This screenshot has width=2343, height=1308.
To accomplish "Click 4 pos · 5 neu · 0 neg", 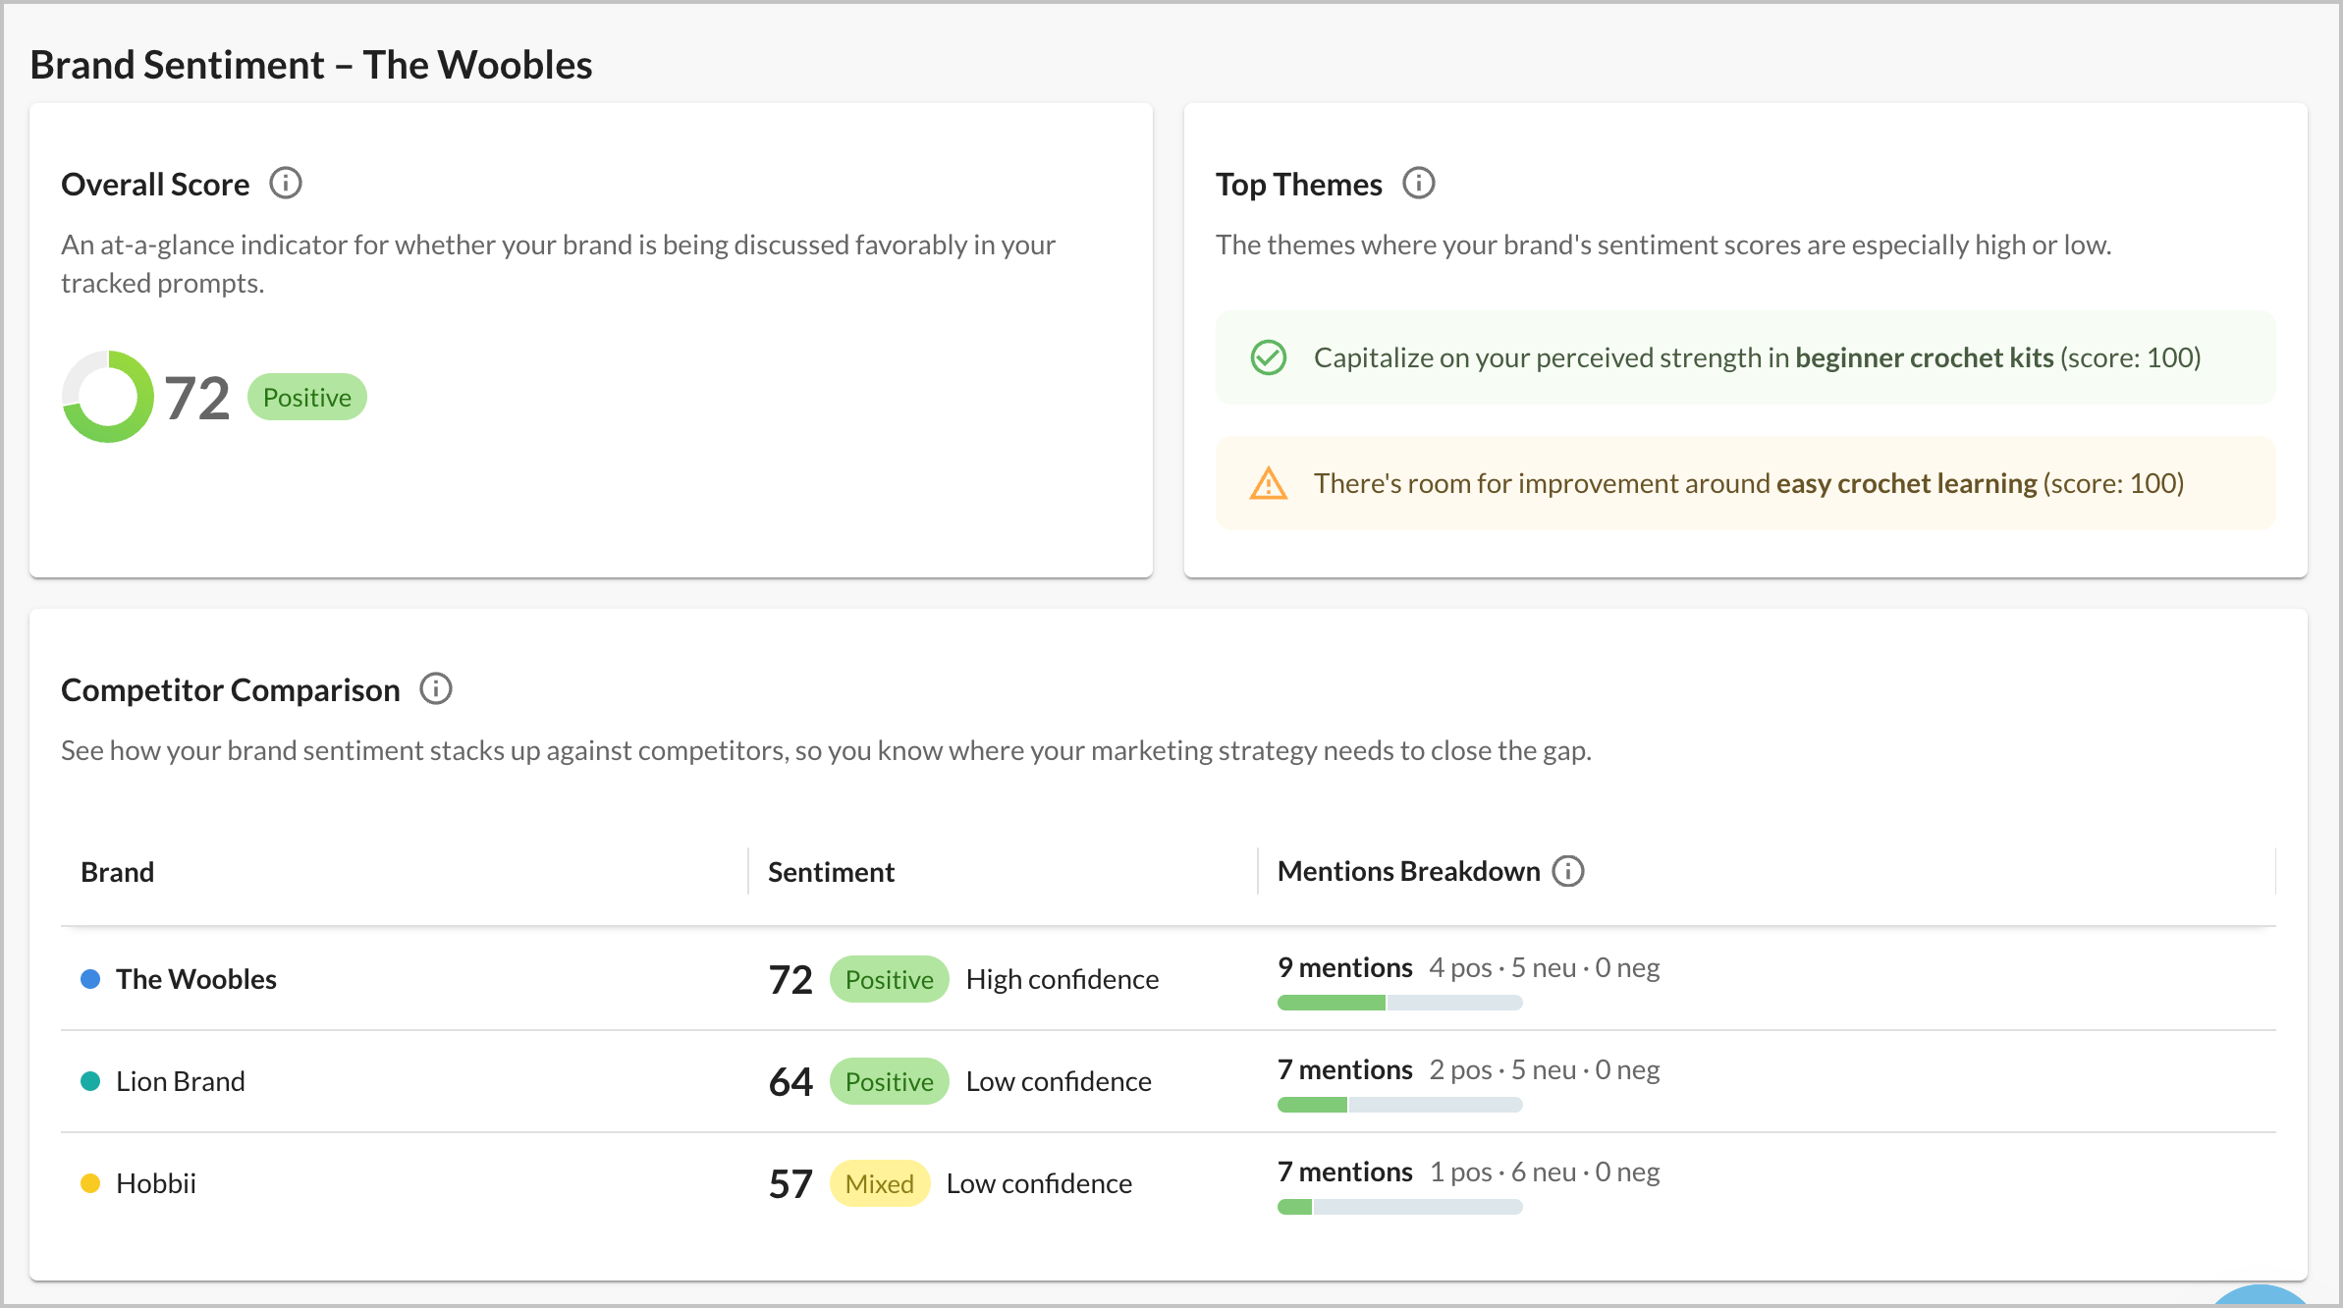I will (1545, 967).
